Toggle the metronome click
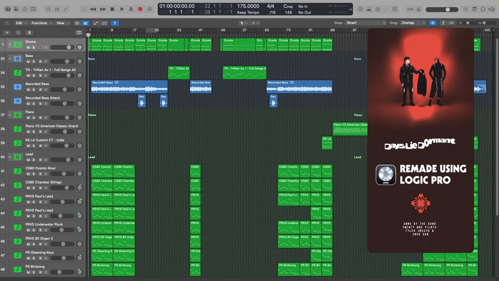The width and height of the screenshot is (499, 281). coord(419,9)
